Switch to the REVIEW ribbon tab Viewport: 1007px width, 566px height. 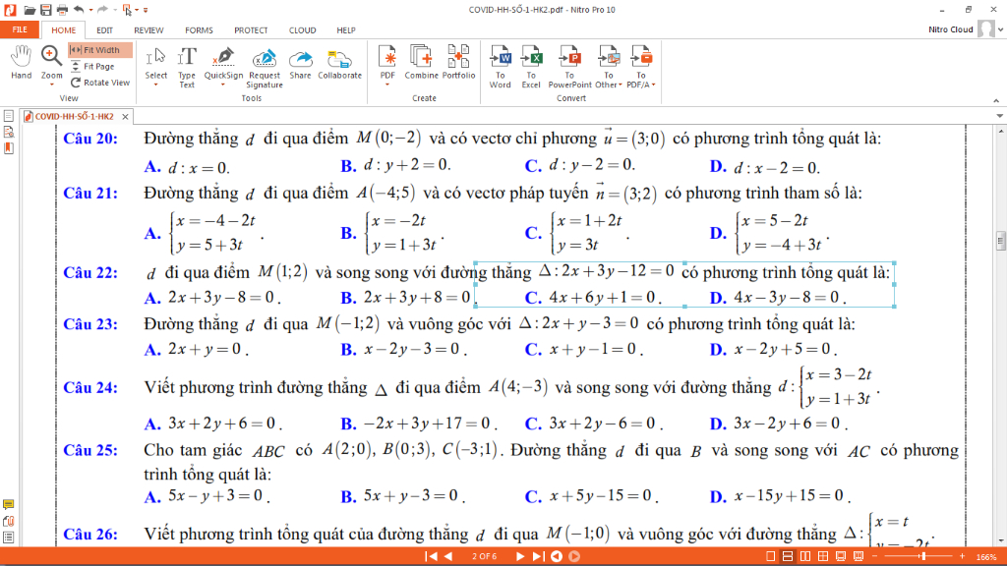tap(148, 30)
